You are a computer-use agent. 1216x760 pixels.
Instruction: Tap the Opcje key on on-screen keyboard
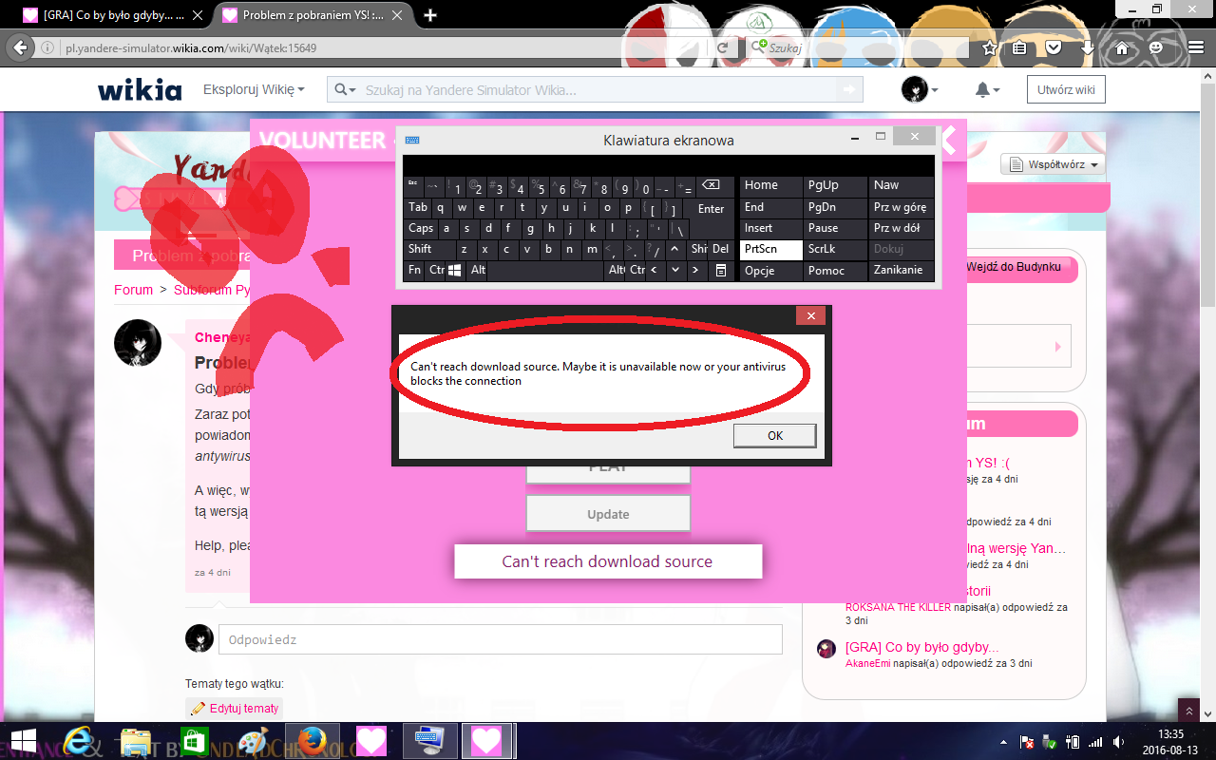(771, 270)
